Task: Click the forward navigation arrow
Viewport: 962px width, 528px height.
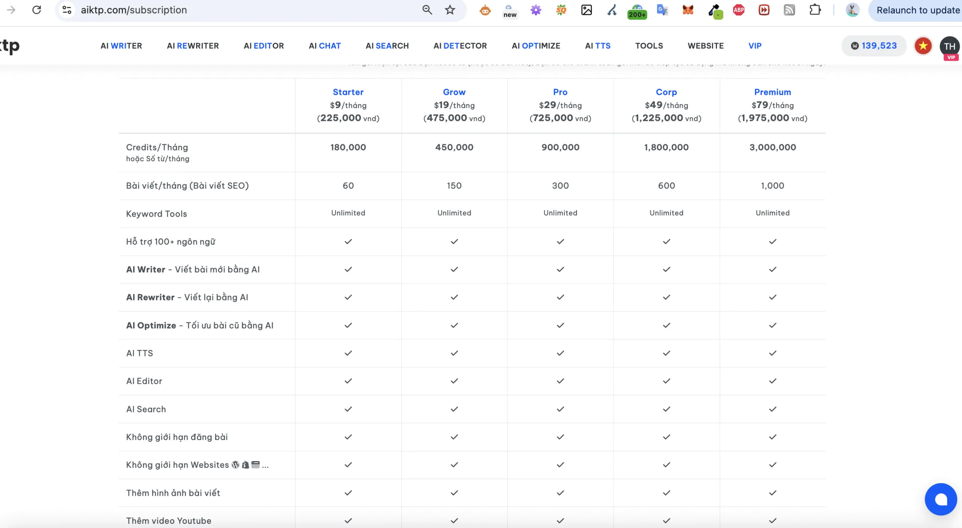Action: click(11, 10)
